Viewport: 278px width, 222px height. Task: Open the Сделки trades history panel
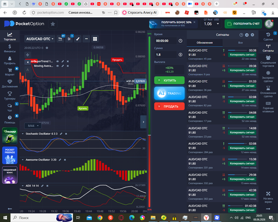pyautogui.click(x=268, y=37)
